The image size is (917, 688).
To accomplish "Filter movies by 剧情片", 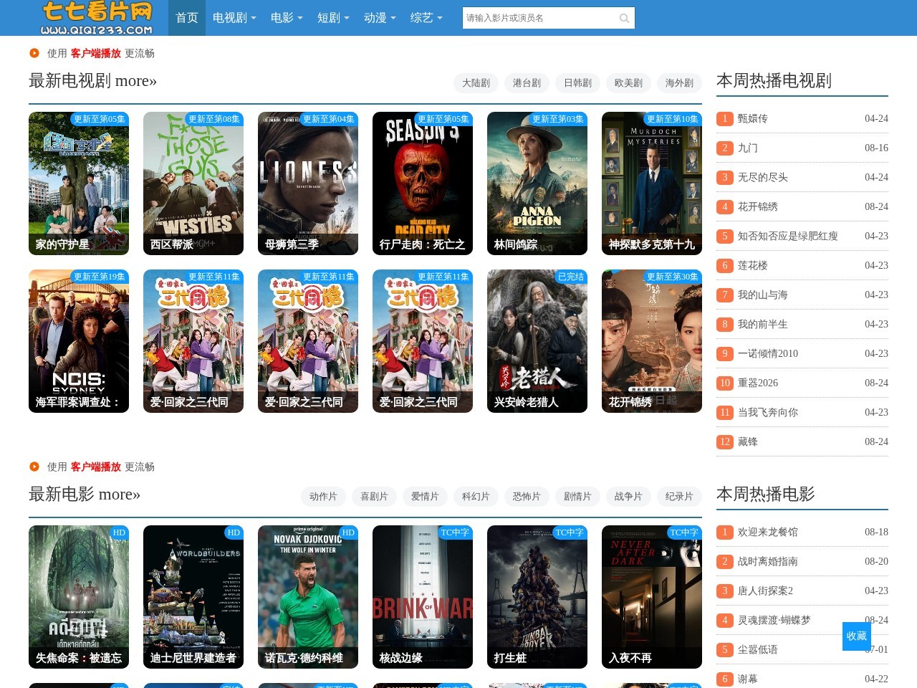I will tap(578, 497).
